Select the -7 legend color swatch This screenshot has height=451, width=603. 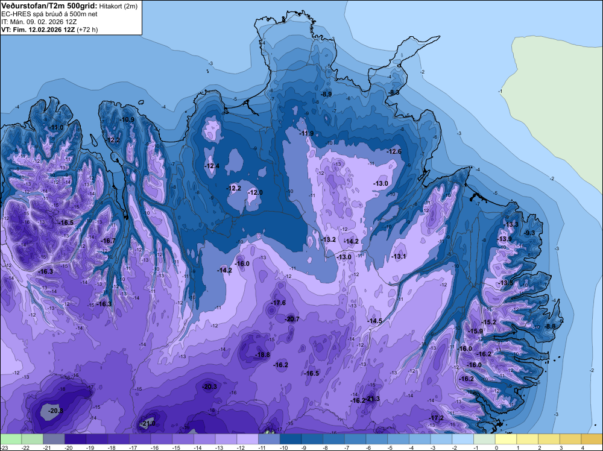[x=355, y=439]
